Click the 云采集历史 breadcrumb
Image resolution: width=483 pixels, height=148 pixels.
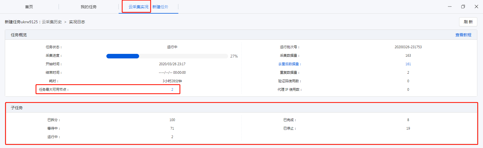(x=52, y=22)
